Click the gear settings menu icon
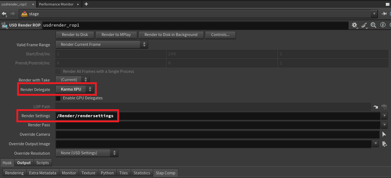The image size is (391, 178). (x=354, y=25)
